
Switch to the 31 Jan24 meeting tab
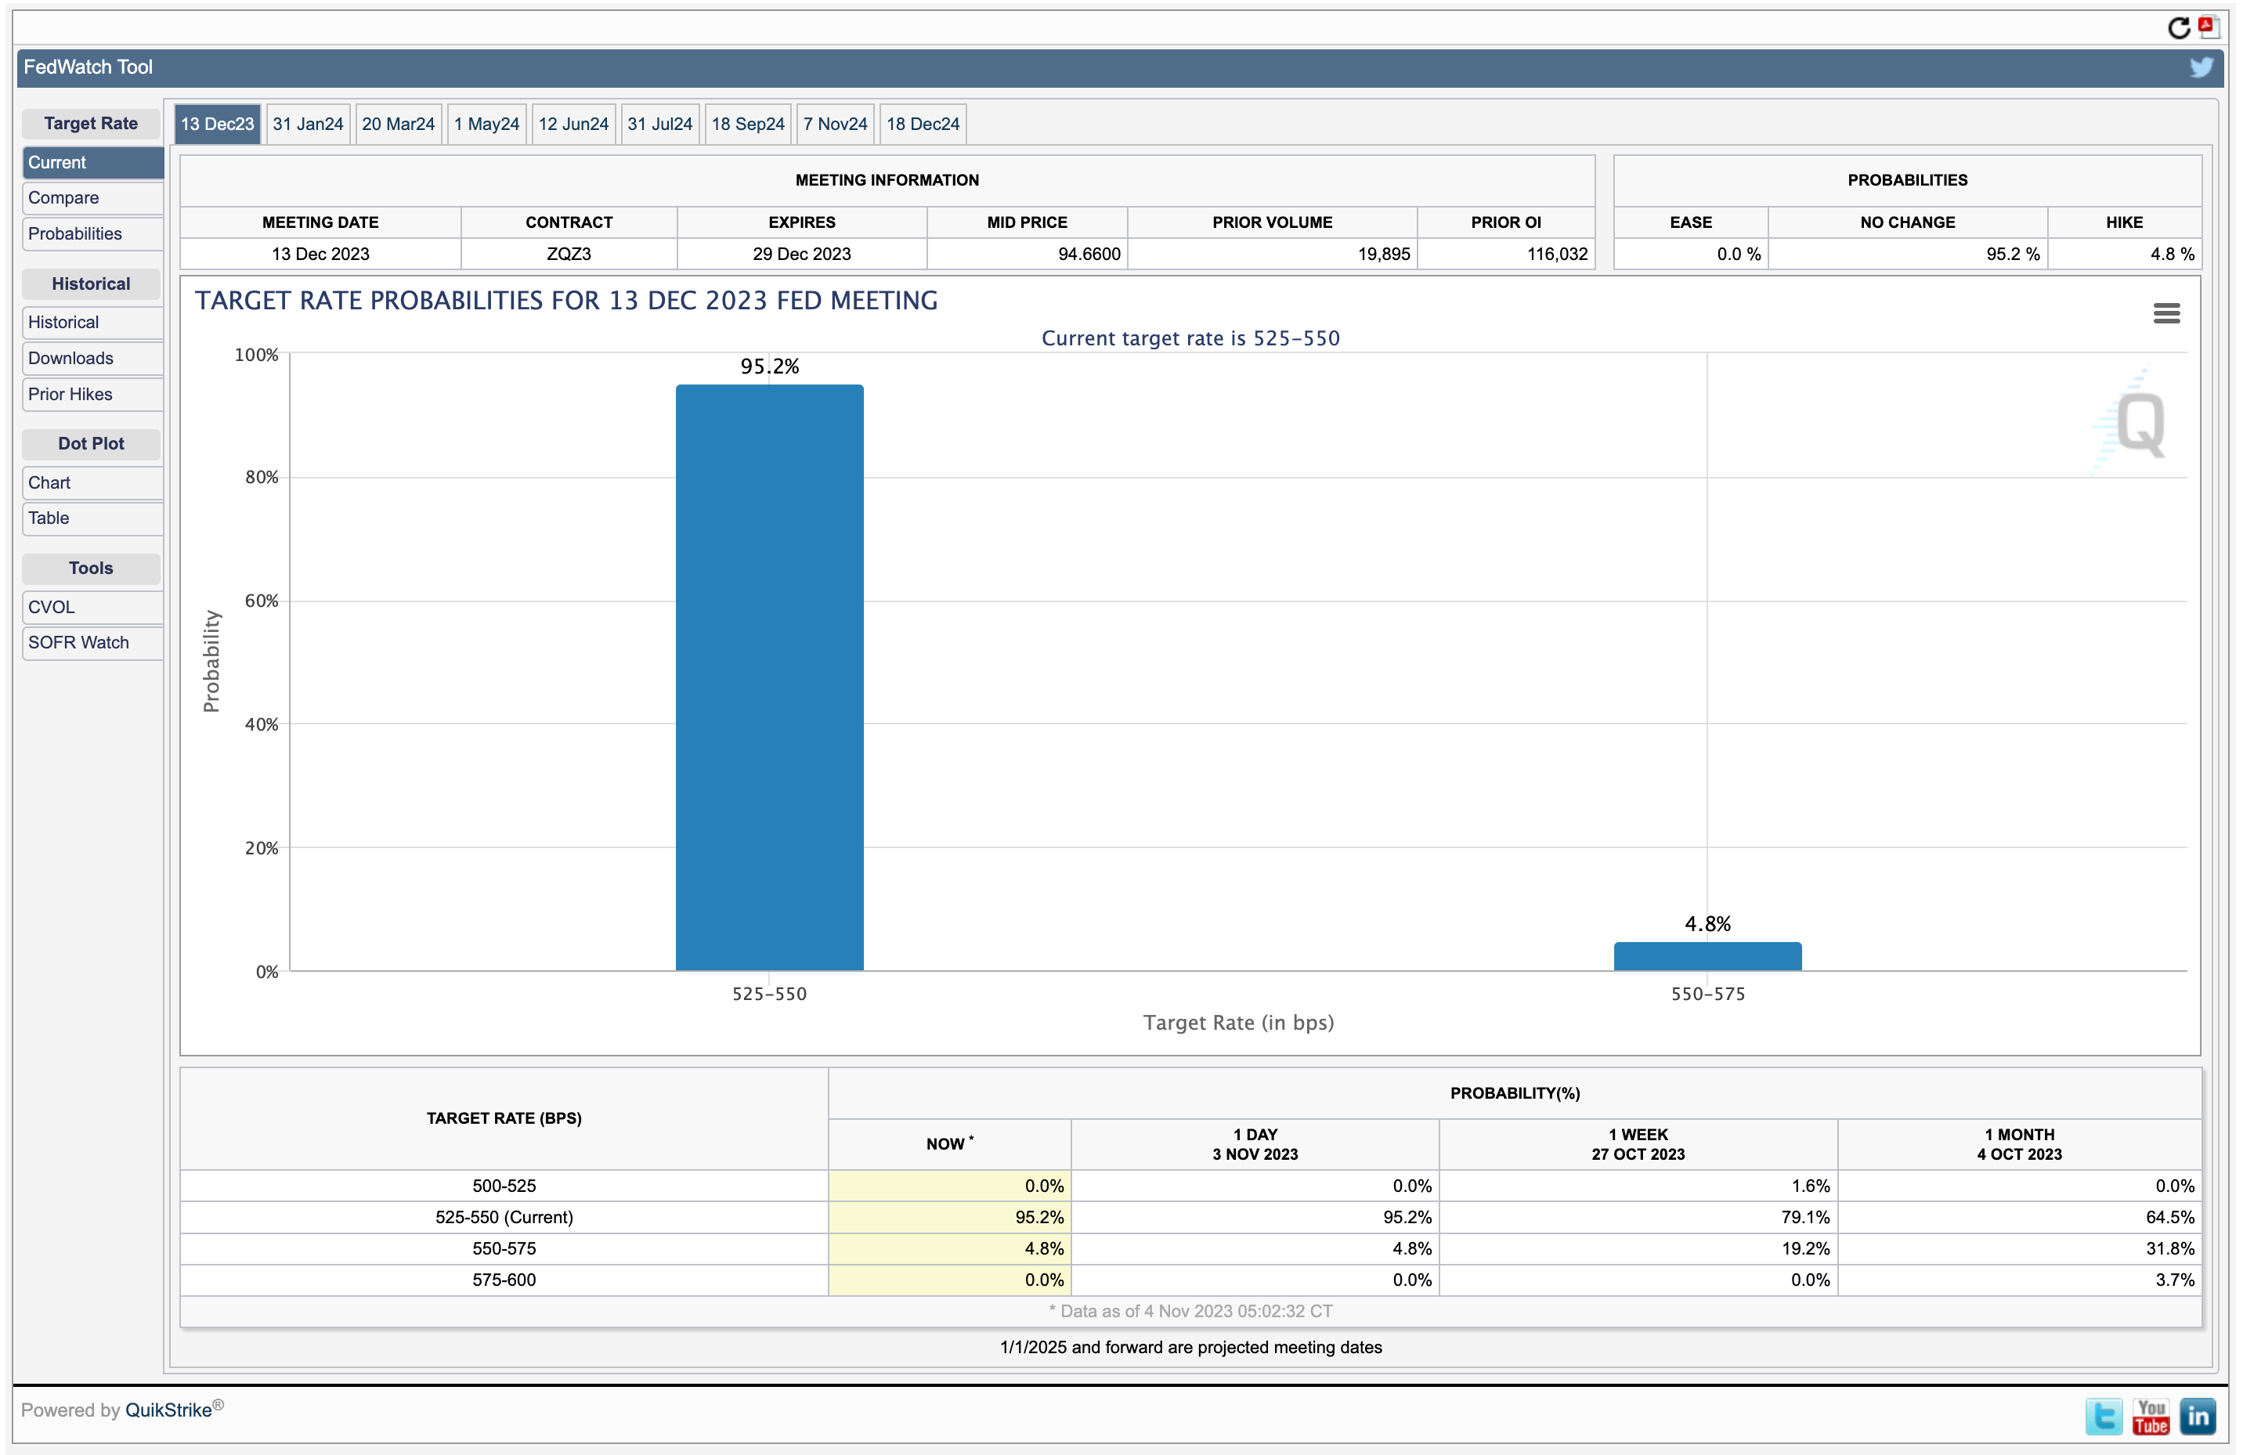tap(307, 125)
